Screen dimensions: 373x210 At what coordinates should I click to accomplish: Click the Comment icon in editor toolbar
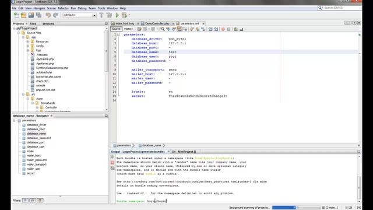[235, 29]
